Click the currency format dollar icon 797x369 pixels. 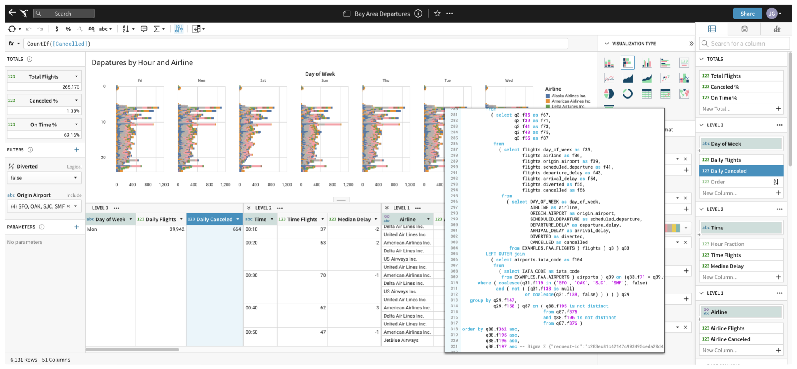pos(57,29)
